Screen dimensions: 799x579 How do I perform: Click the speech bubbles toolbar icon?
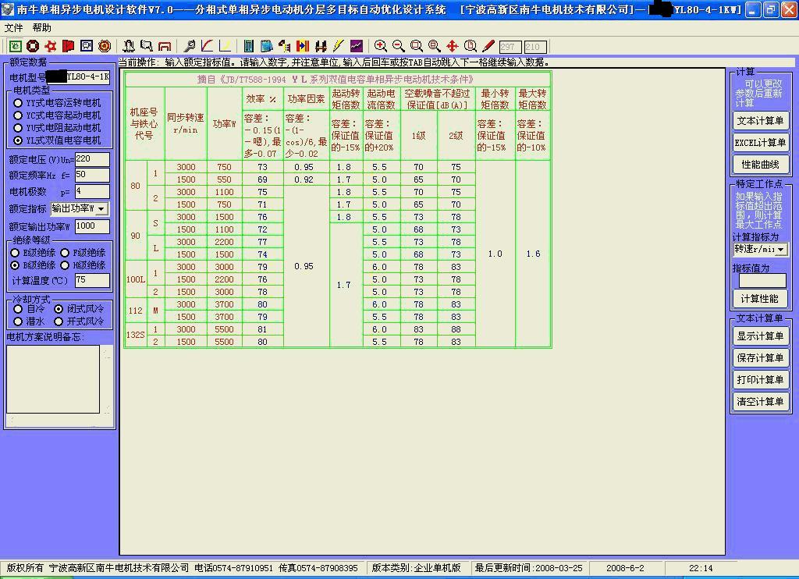pos(147,46)
